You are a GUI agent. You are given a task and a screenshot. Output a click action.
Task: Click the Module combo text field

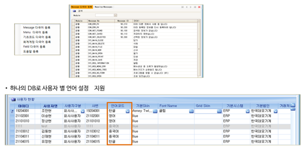(104, 15)
